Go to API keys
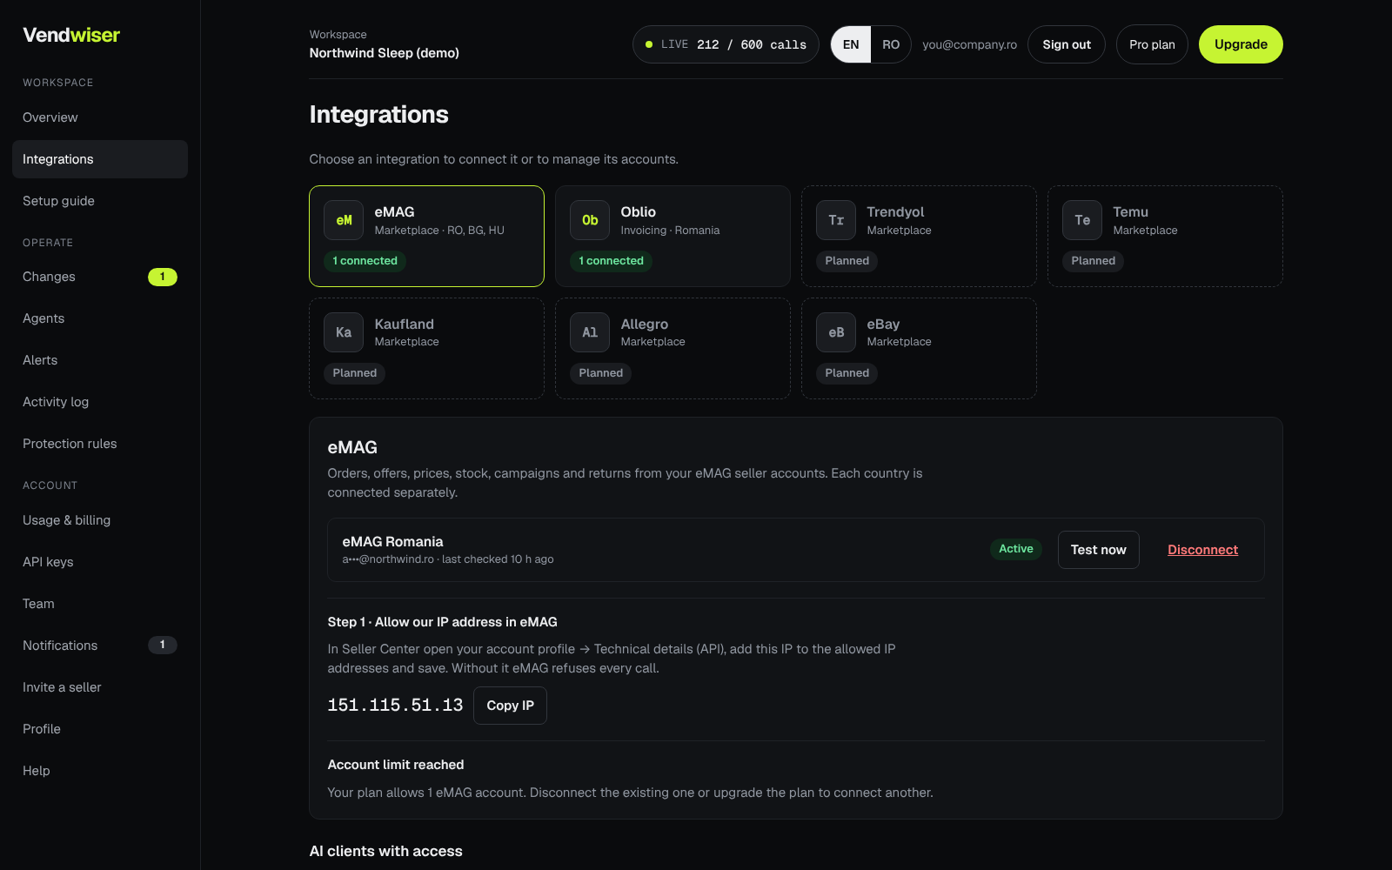Image resolution: width=1392 pixels, height=870 pixels. pos(100,562)
